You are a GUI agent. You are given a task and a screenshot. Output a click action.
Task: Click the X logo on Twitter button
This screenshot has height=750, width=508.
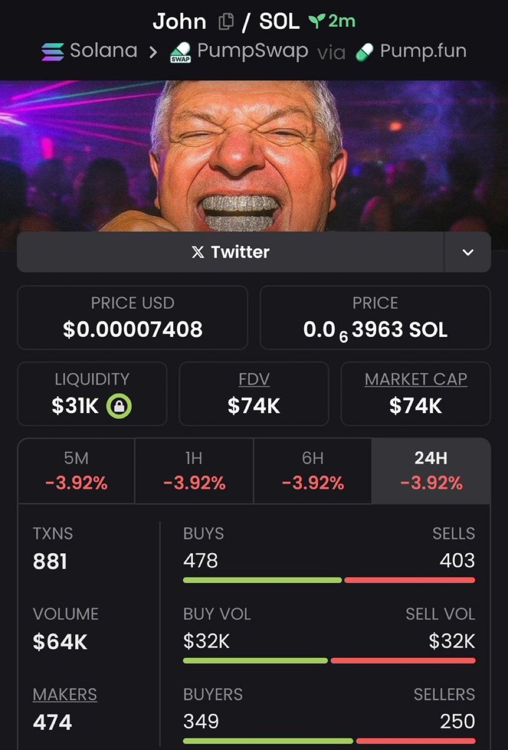(197, 252)
